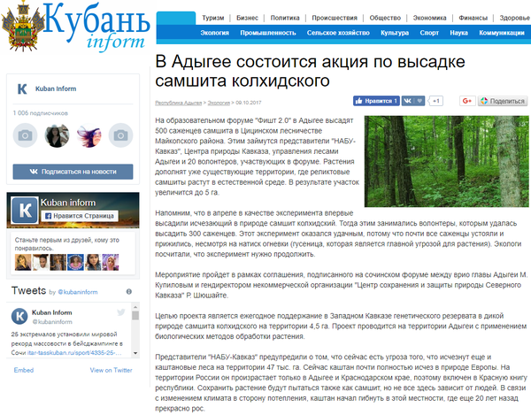Open the Спорт section tab
The height and width of the screenshot is (415, 531).
[429, 33]
